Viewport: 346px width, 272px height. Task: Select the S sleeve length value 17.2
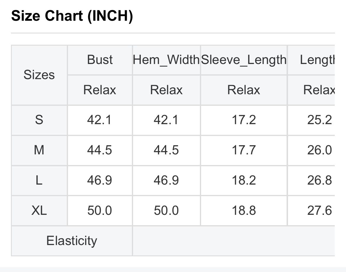244,120
